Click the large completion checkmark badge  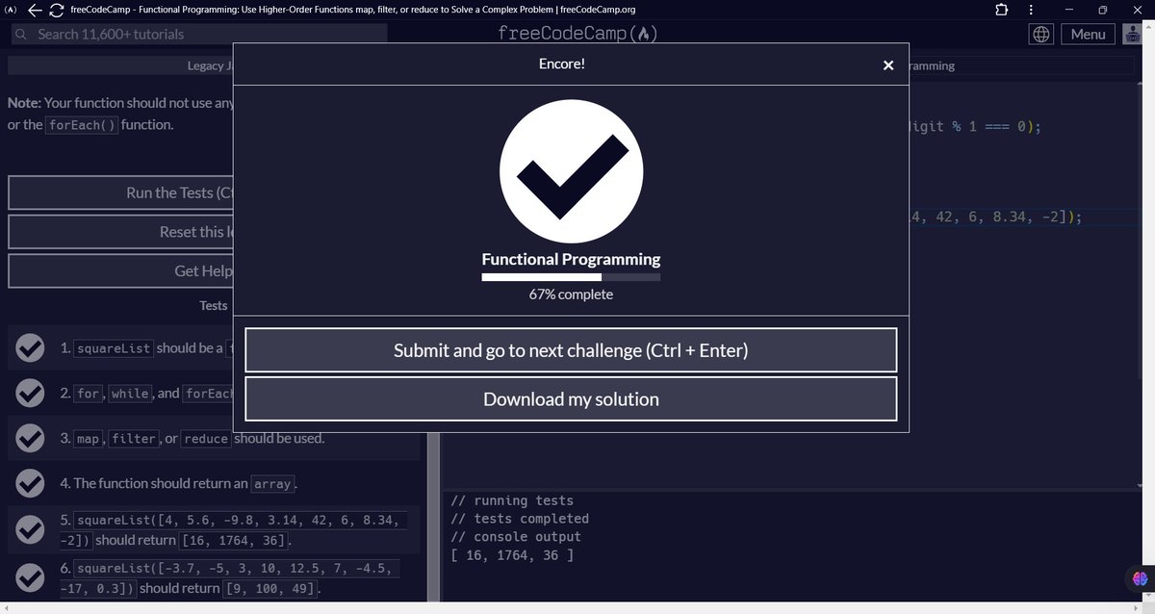pos(571,171)
